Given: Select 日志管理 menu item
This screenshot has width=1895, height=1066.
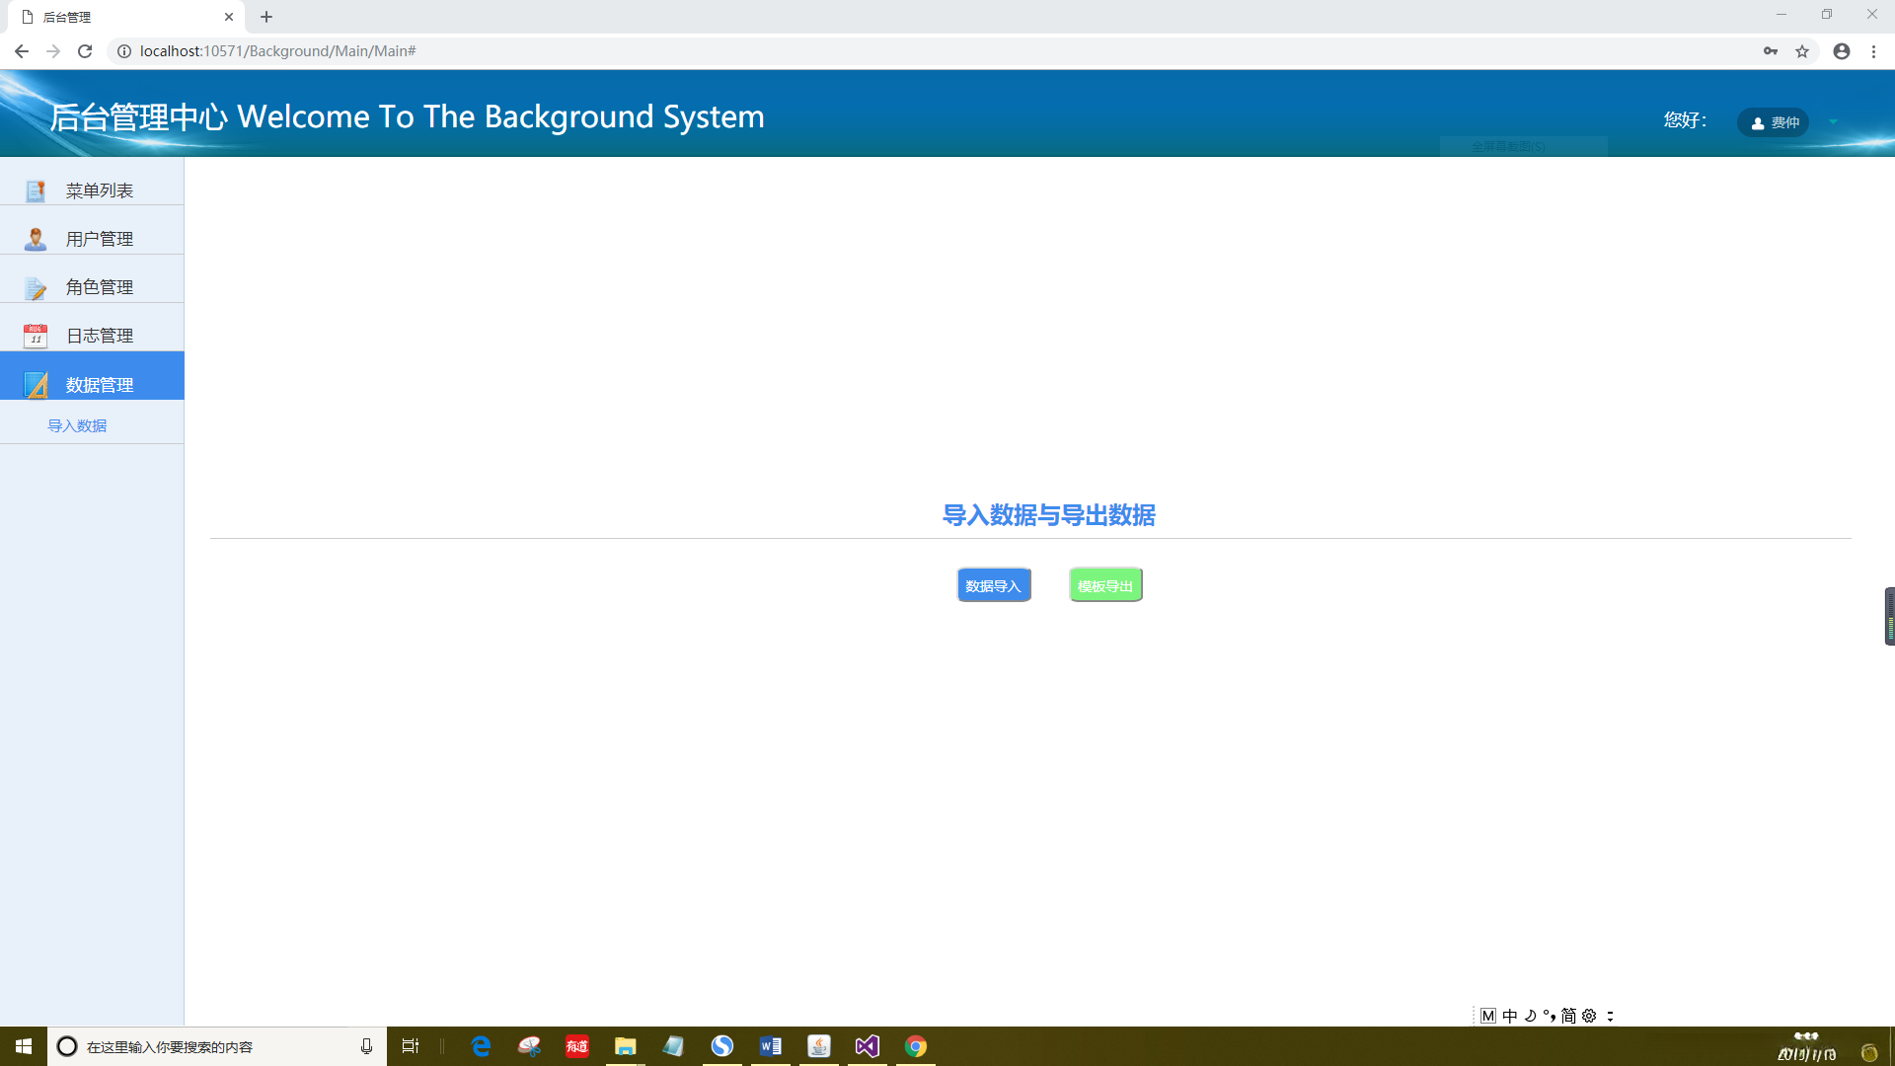Looking at the screenshot, I should (99, 336).
